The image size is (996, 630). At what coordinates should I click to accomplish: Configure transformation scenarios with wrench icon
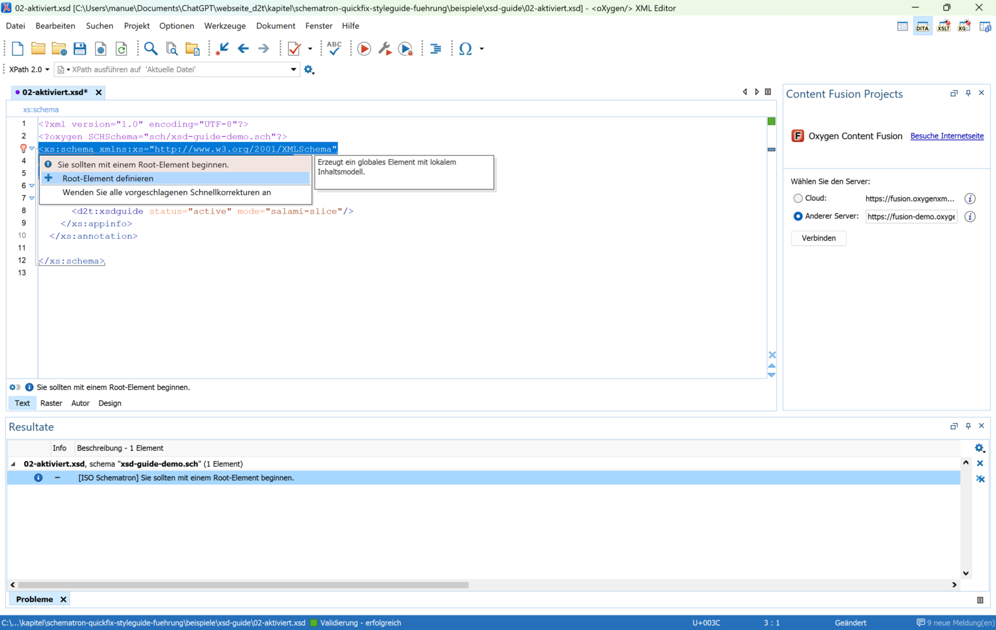pos(384,48)
